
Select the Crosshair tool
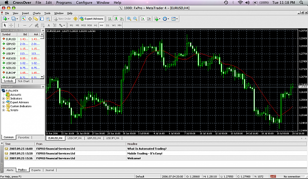click(x=11, y=25)
